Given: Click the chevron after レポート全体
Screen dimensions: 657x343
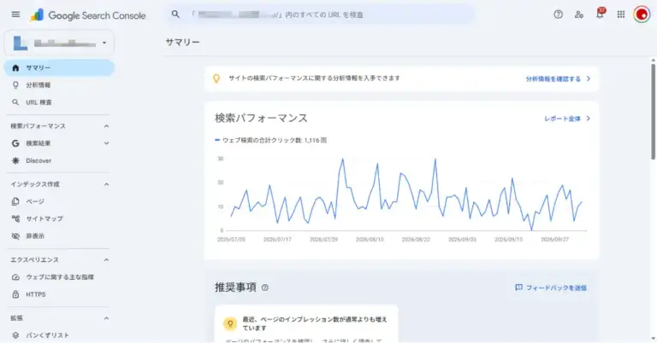Looking at the screenshot, I should [x=589, y=119].
